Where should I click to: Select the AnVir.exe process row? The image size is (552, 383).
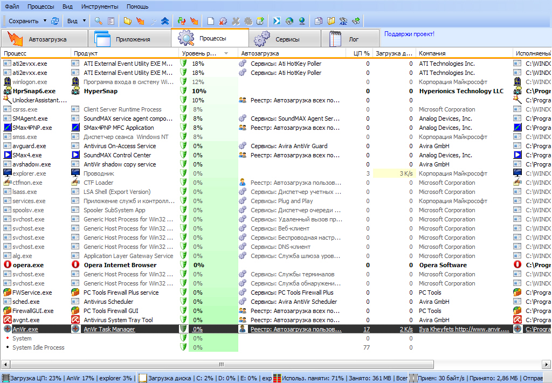25,329
